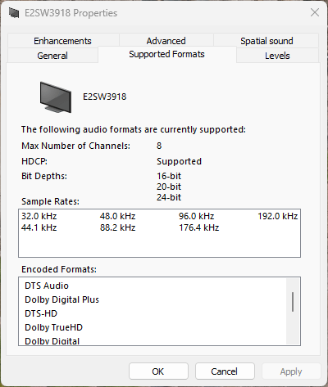Viewport: 328px width, 387px height.
Task: Select the Supported Formats tab
Action: (166, 54)
